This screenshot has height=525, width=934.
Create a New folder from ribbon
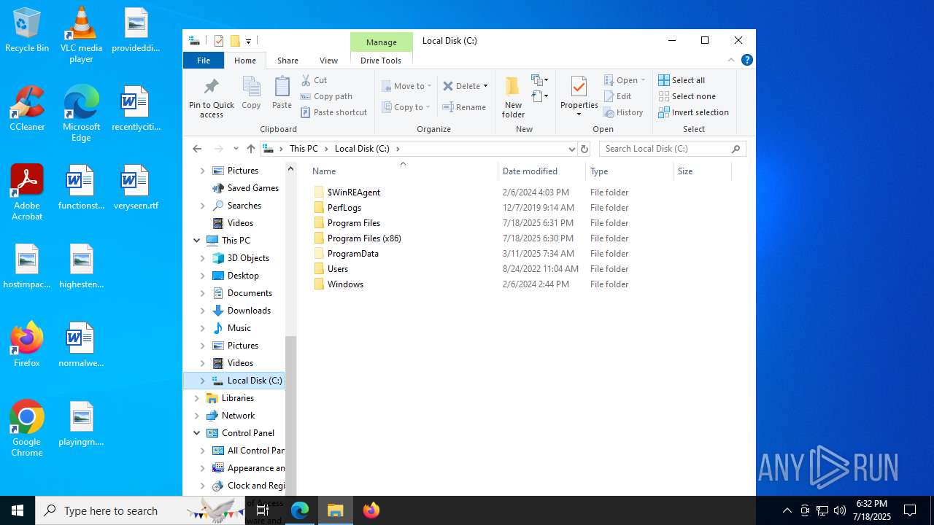[x=513, y=97]
